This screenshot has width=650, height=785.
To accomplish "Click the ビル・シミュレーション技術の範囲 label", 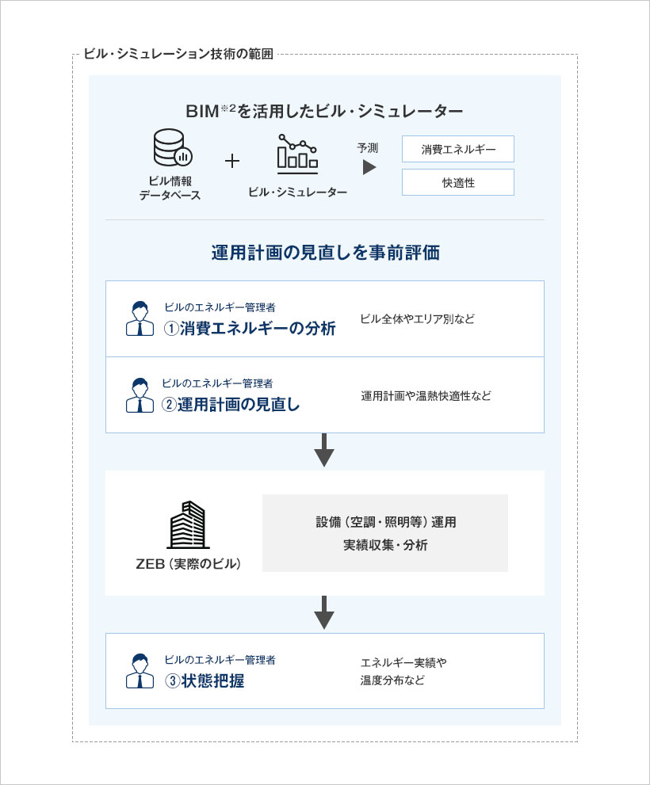I will tap(178, 55).
